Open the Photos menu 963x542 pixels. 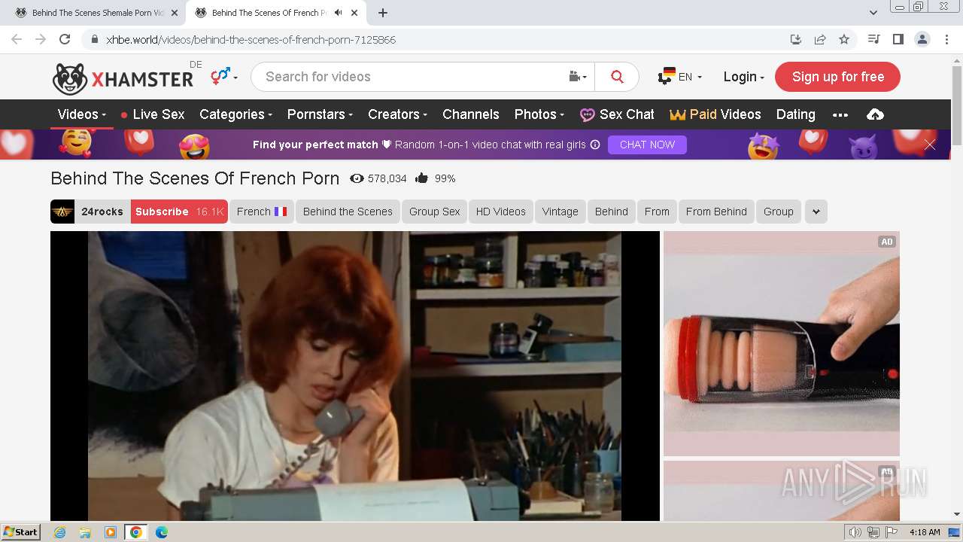coord(539,114)
